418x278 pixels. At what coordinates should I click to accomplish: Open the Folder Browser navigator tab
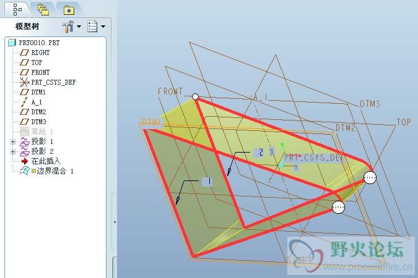click(43, 10)
